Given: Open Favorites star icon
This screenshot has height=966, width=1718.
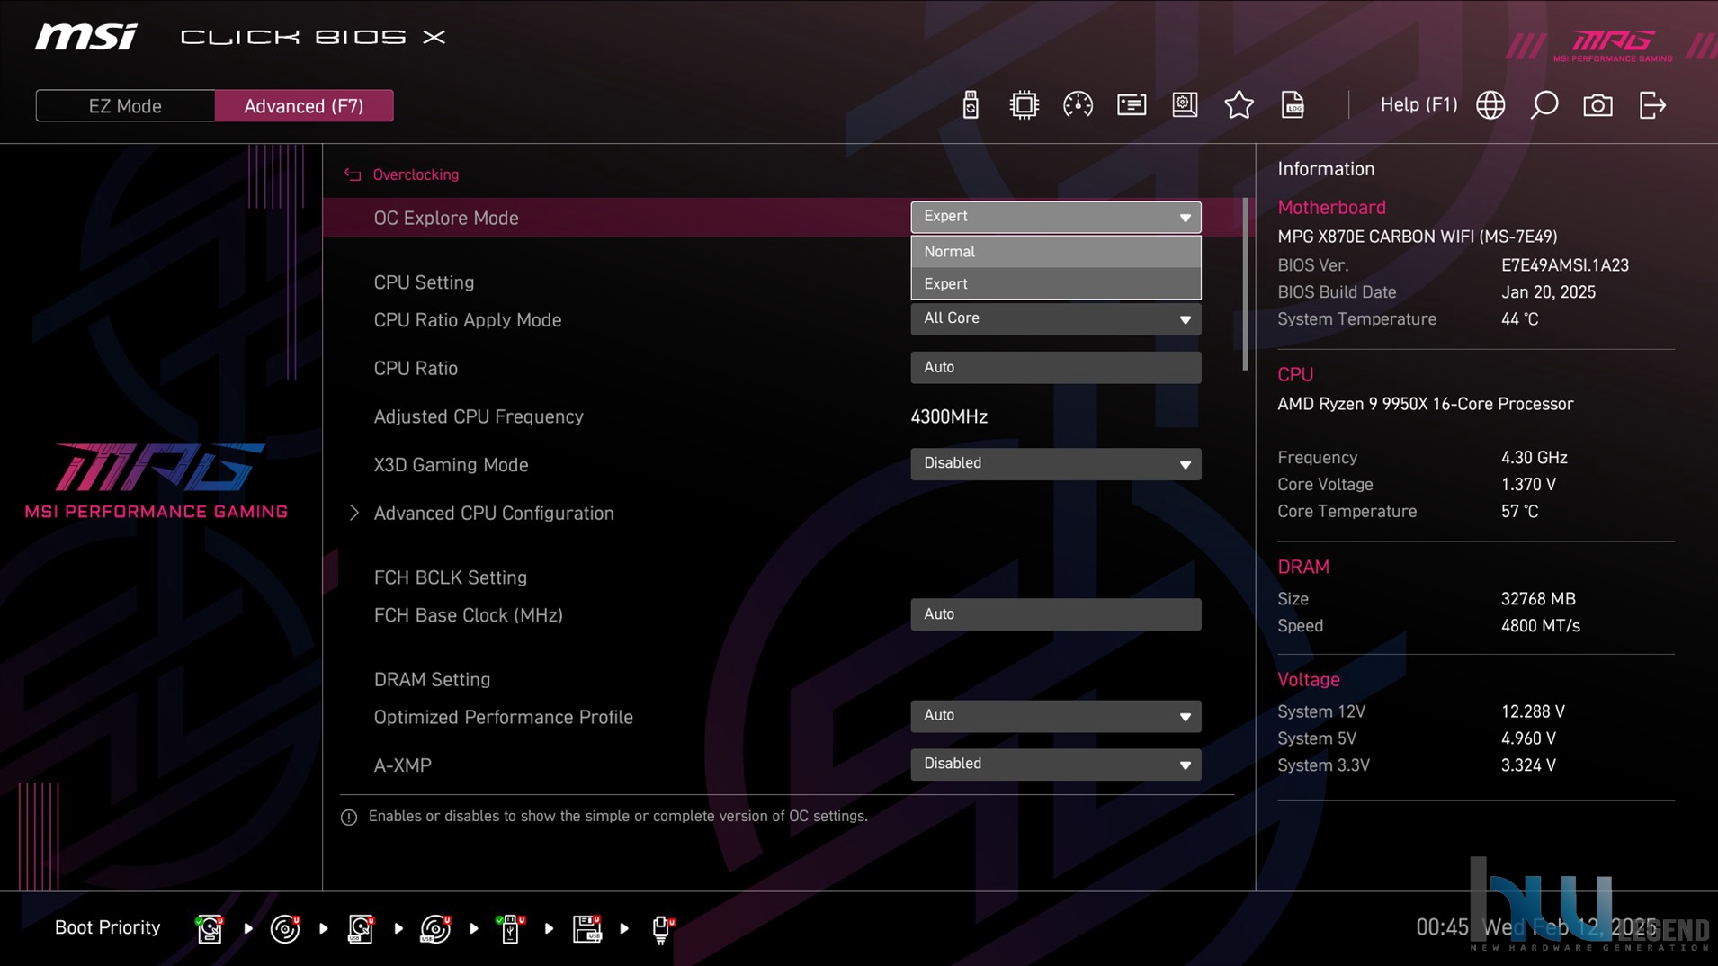Looking at the screenshot, I should click(x=1239, y=105).
